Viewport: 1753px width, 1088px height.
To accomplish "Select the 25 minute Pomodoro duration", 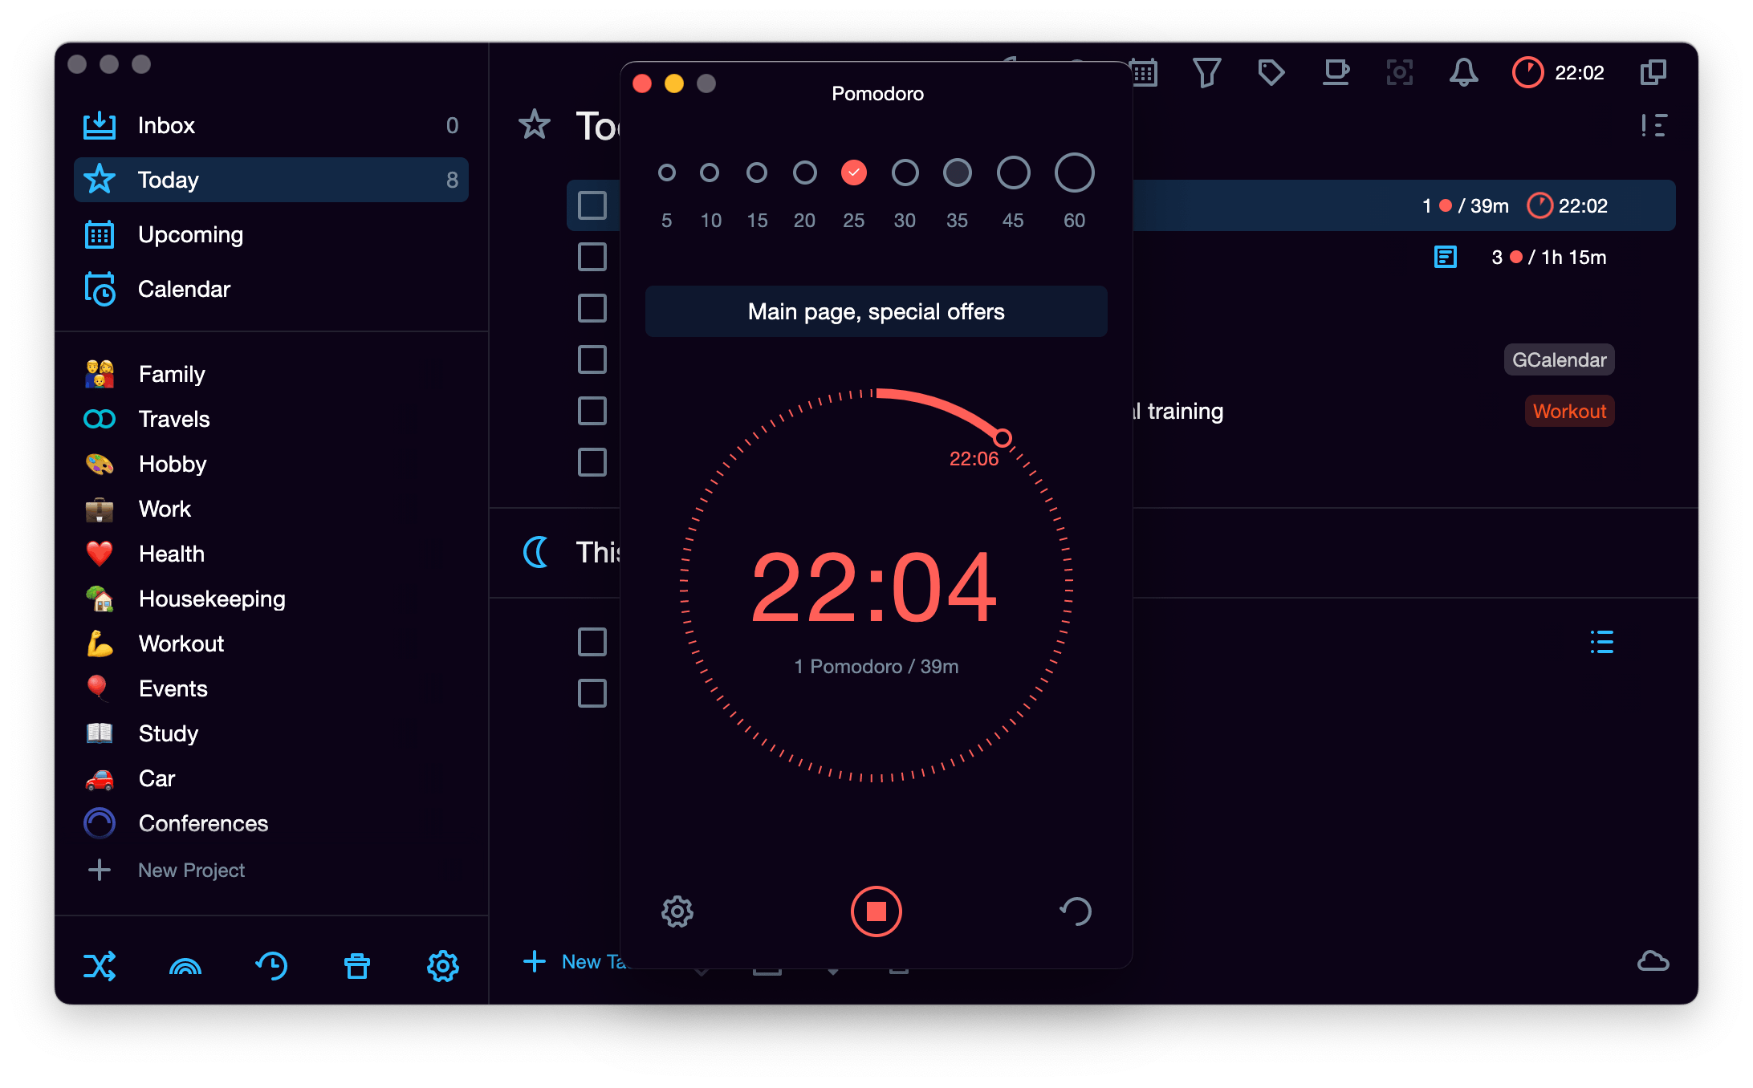I will [854, 173].
